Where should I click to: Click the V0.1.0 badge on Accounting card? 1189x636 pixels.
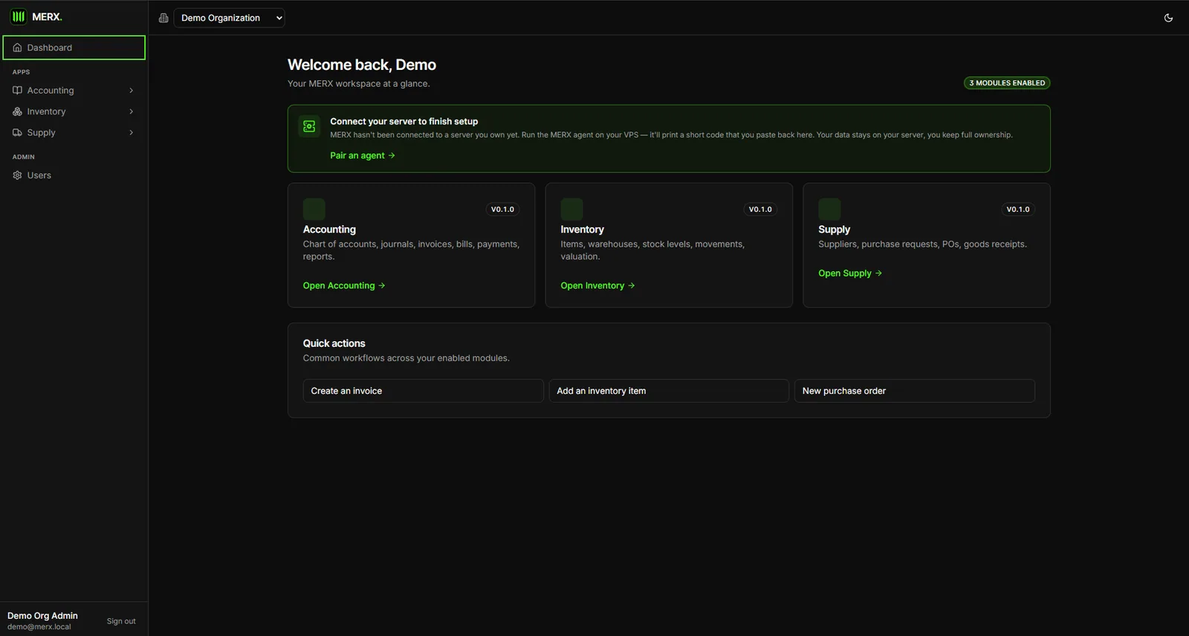tap(502, 210)
